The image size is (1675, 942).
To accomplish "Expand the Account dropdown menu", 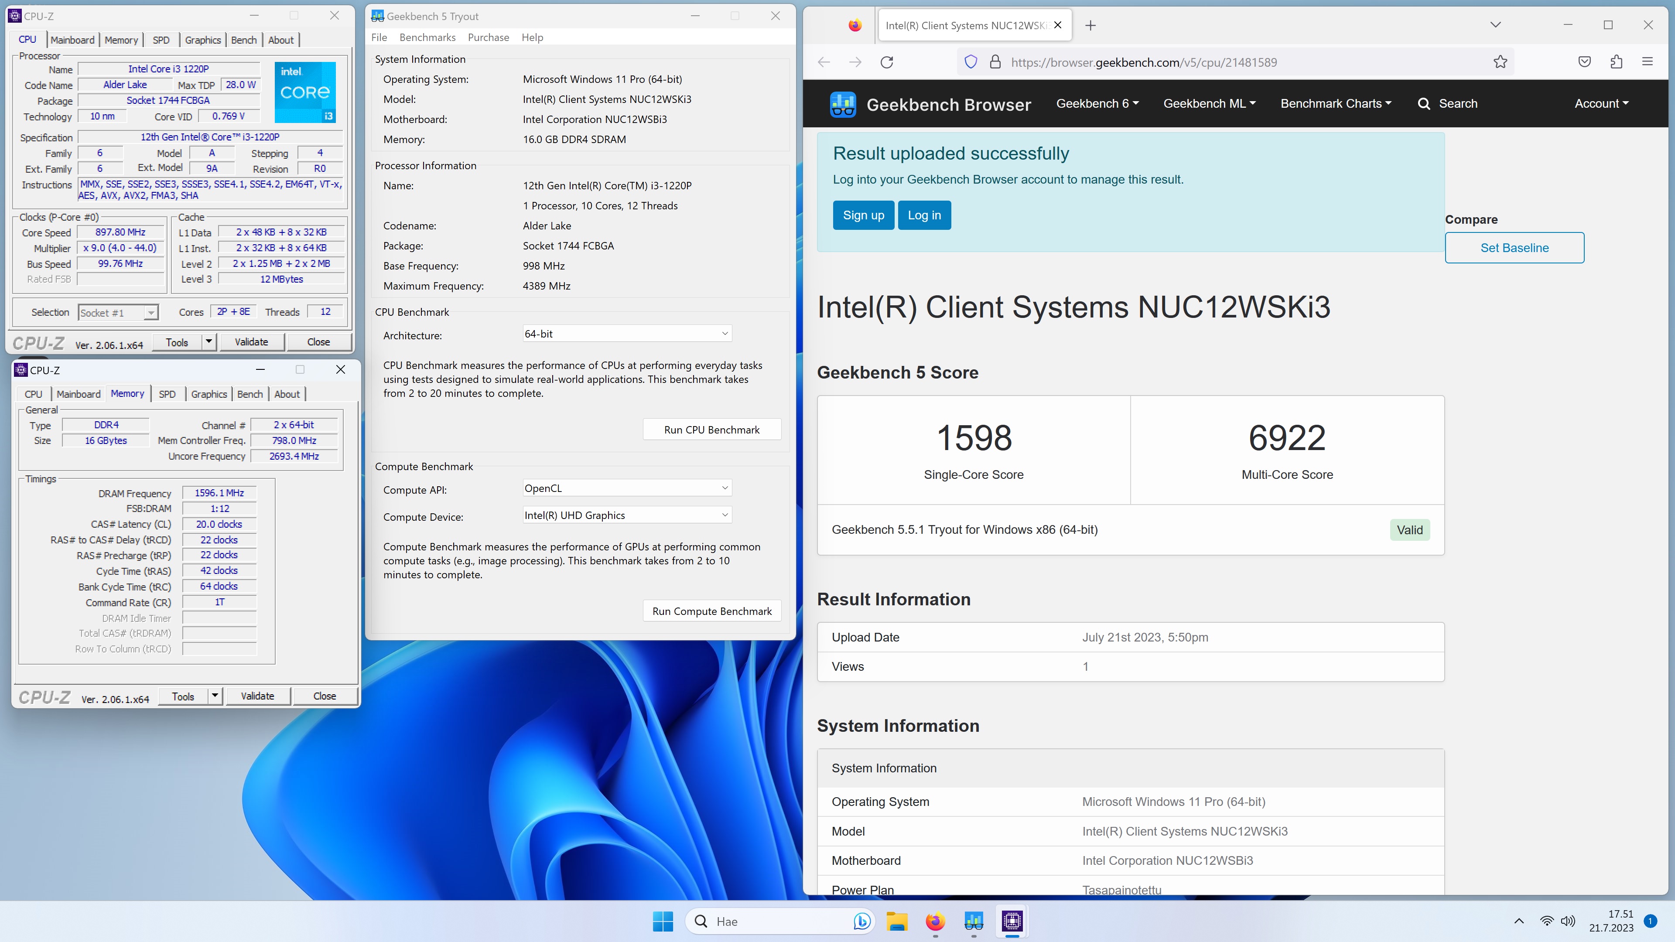I will pos(1602,104).
